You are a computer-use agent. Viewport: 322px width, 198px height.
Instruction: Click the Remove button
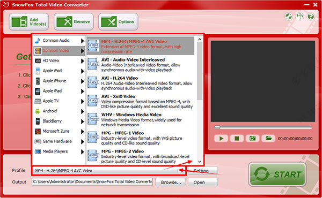(74, 22)
